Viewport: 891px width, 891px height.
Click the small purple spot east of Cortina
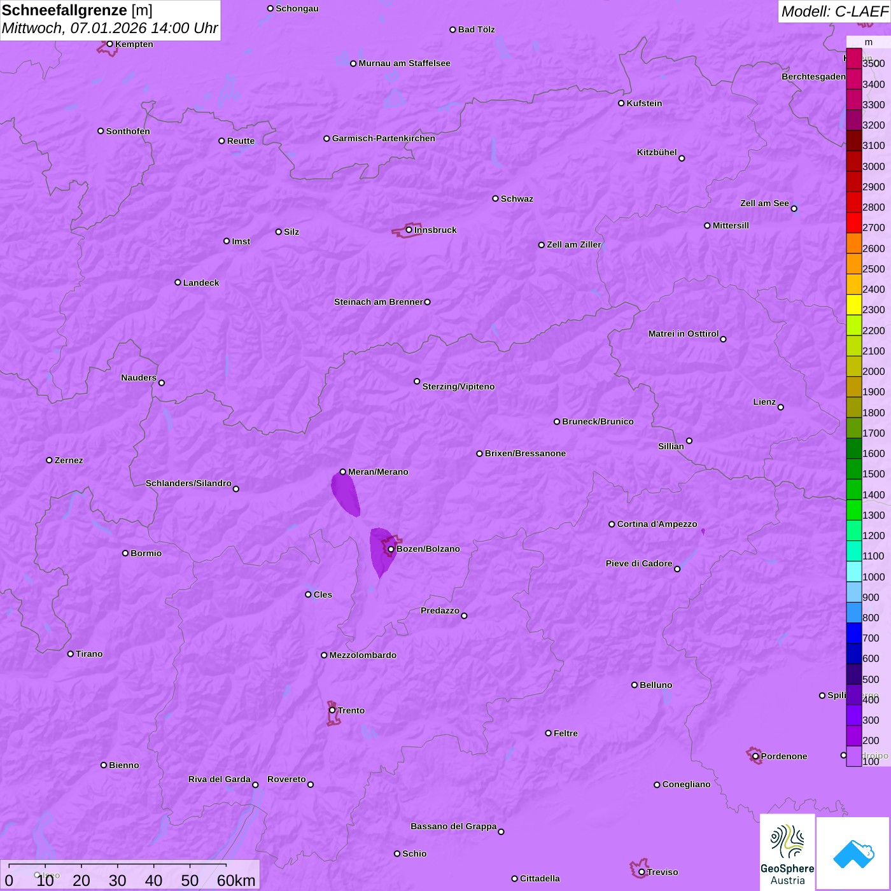tap(703, 531)
